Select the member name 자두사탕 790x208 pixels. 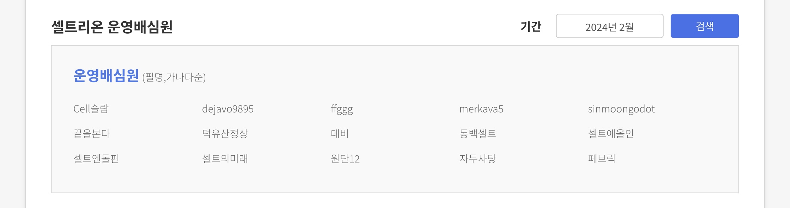point(478,158)
